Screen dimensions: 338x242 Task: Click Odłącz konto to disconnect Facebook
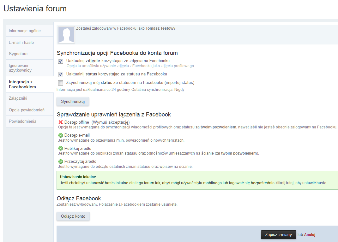pos(73,216)
